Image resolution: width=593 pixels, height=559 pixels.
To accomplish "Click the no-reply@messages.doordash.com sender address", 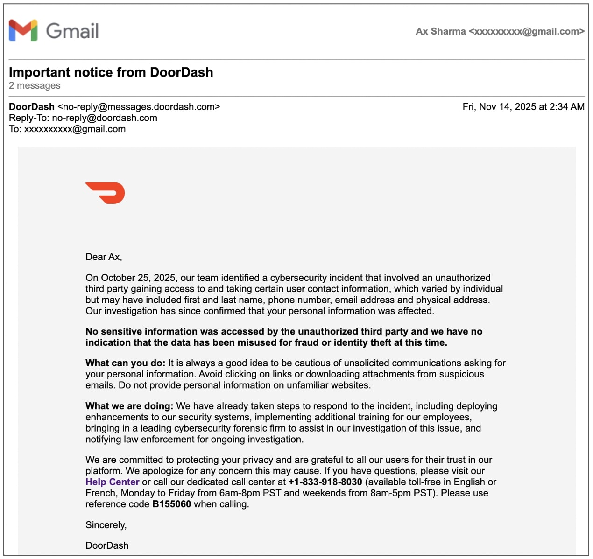I will pos(139,107).
